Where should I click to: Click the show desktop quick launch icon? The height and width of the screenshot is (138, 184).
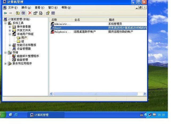11,115
